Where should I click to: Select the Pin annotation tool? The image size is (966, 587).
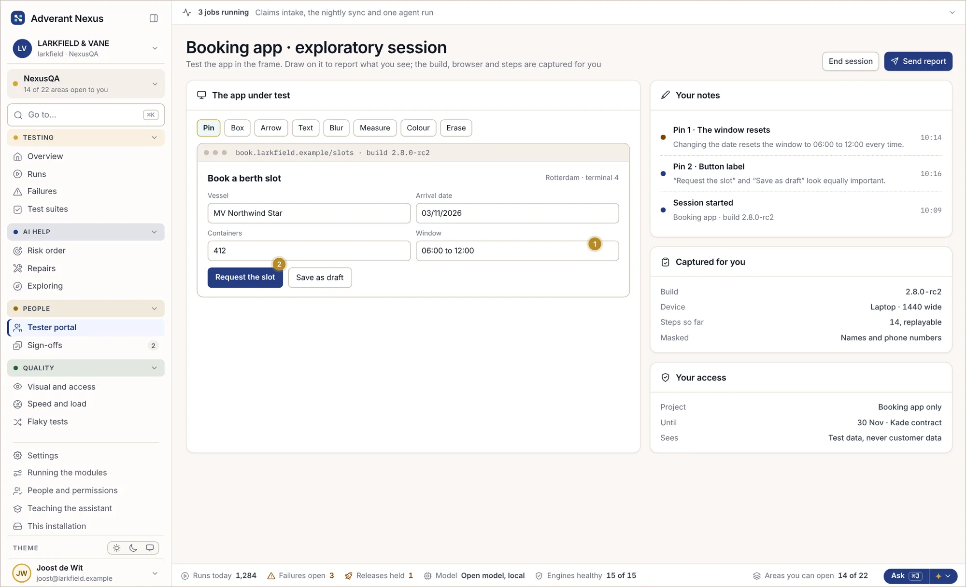tap(209, 128)
